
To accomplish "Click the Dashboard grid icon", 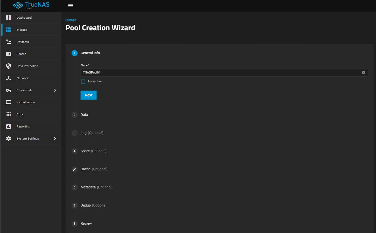I will pos(9,18).
